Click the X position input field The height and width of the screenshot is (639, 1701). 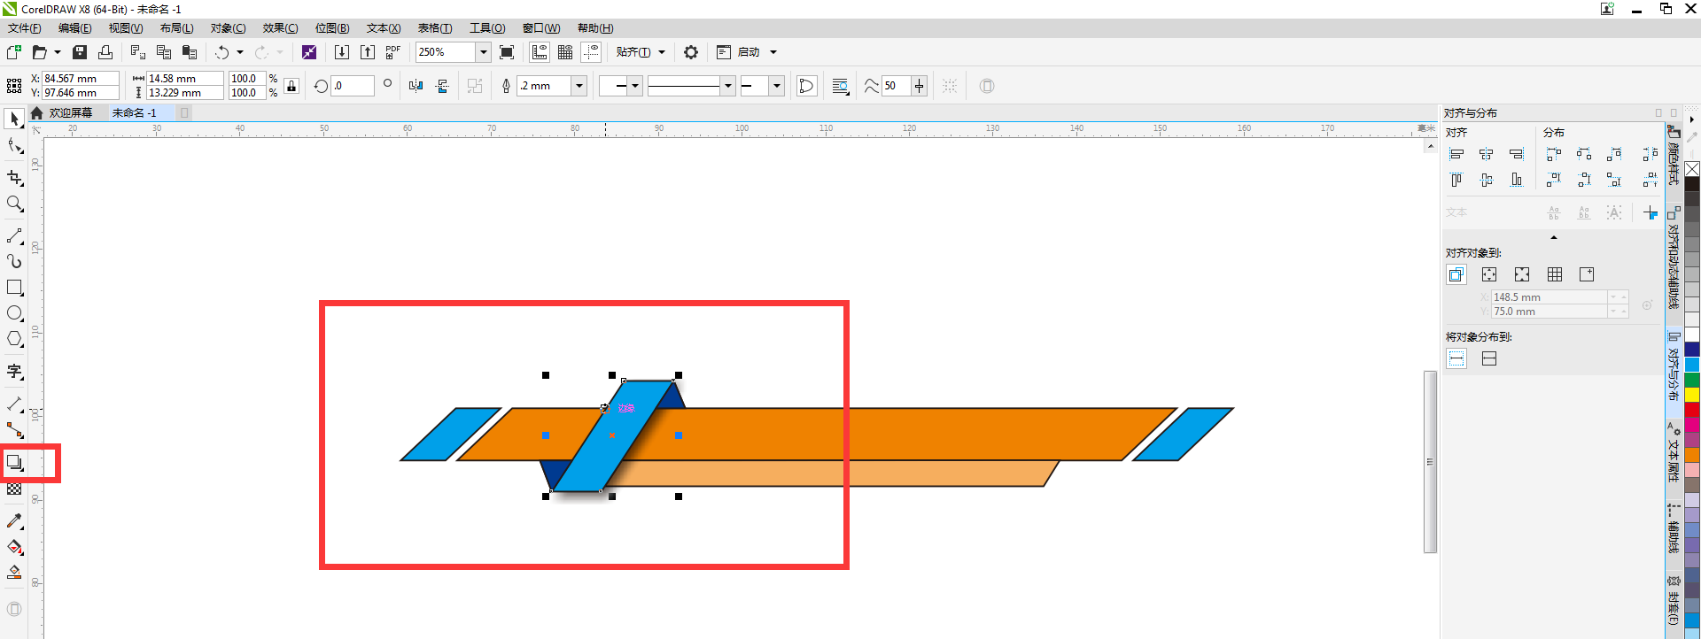click(x=80, y=79)
